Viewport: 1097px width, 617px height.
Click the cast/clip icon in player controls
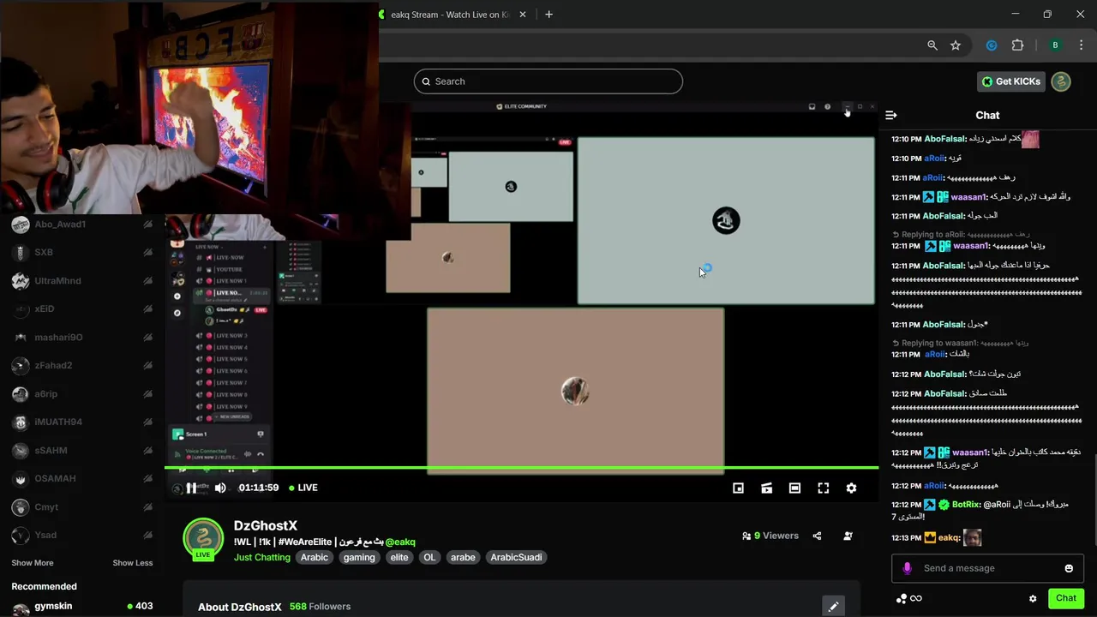click(x=766, y=488)
